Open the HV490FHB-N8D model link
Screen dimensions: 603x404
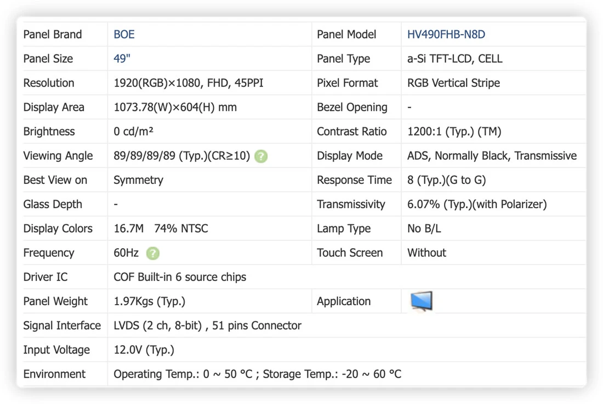click(446, 34)
